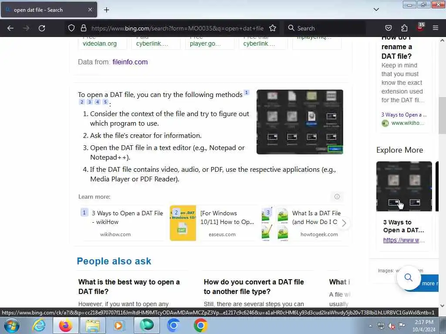Reload the Bing search page
The width and height of the screenshot is (446, 334).
[x=42, y=28]
